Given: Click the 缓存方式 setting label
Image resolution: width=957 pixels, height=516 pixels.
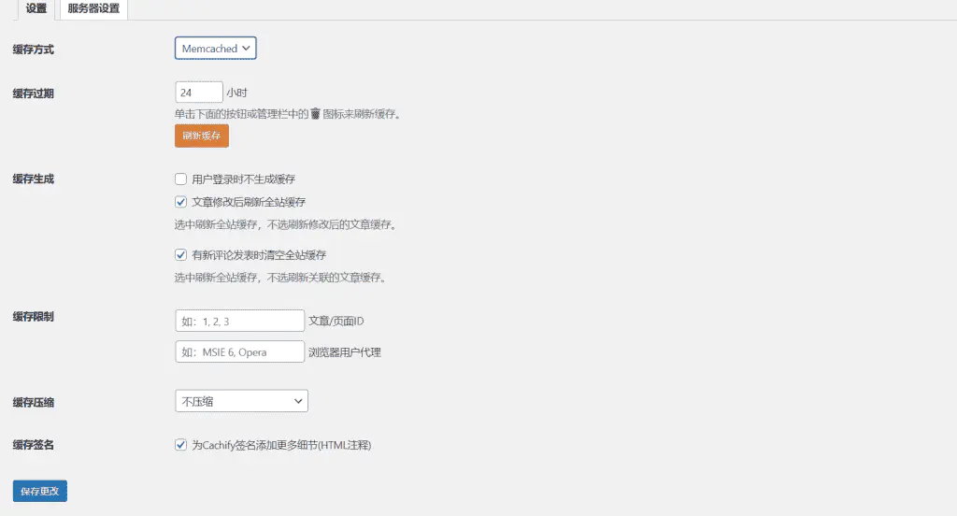Looking at the screenshot, I should pos(34,50).
